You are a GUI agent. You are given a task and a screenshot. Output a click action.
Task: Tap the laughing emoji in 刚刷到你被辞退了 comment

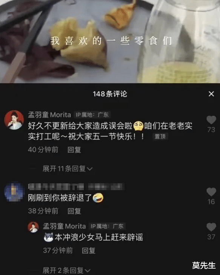click(x=98, y=198)
